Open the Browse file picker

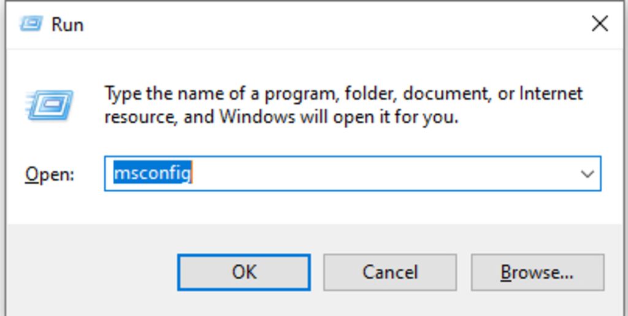(x=537, y=272)
